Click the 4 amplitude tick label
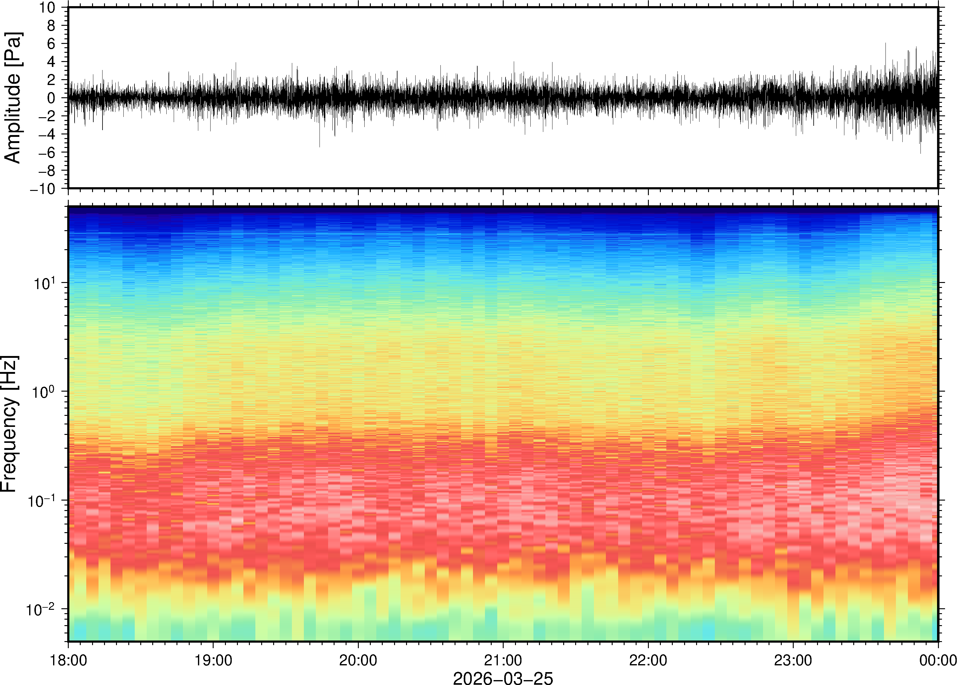This screenshot has width=957, height=685. tap(51, 62)
